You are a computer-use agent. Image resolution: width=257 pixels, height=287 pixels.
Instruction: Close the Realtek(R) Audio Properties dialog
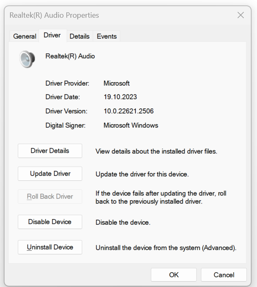pos(240,15)
